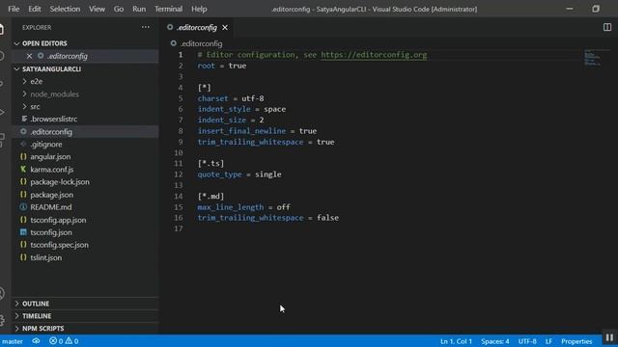Change end of line sequence LF
Image resolution: width=618 pixels, height=347 pixels.
pos(548,341)
